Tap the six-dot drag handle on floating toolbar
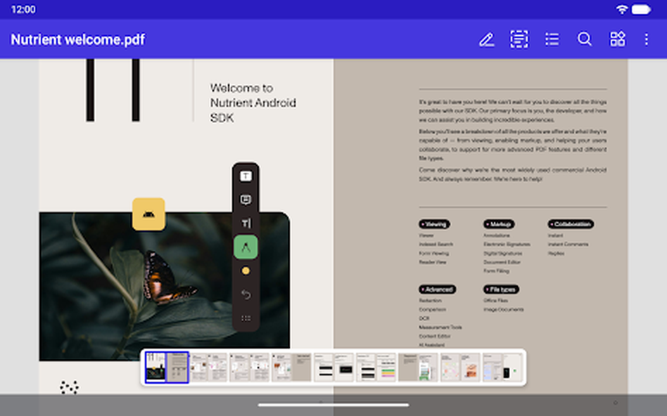 pos(246,318)
